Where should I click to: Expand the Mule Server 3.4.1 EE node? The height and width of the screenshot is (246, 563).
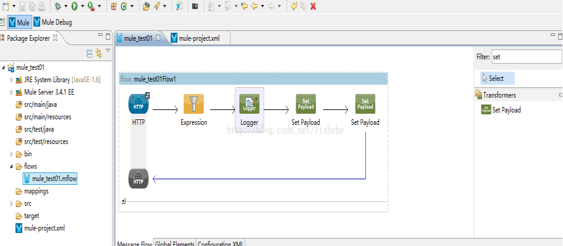(12, 92)
